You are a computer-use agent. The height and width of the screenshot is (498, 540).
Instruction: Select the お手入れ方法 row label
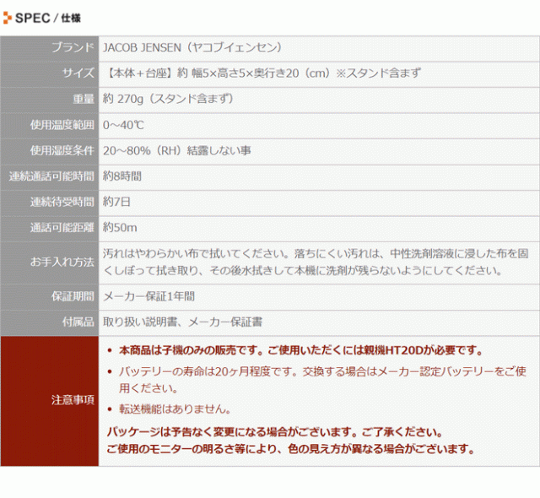[x=62, y=263]
